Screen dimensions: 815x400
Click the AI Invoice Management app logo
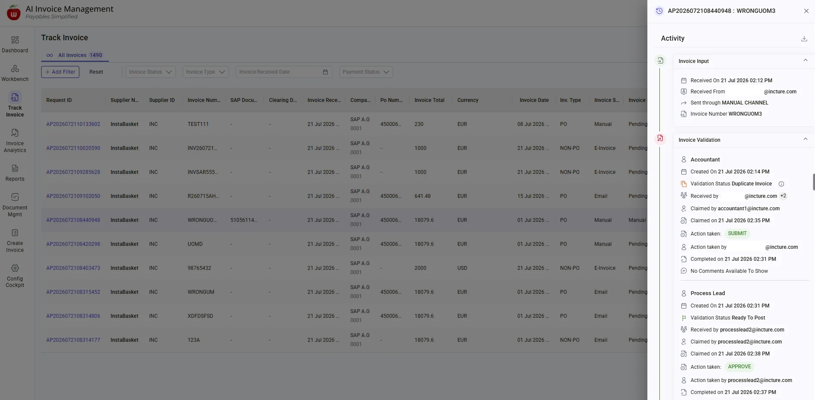point(14,12)
